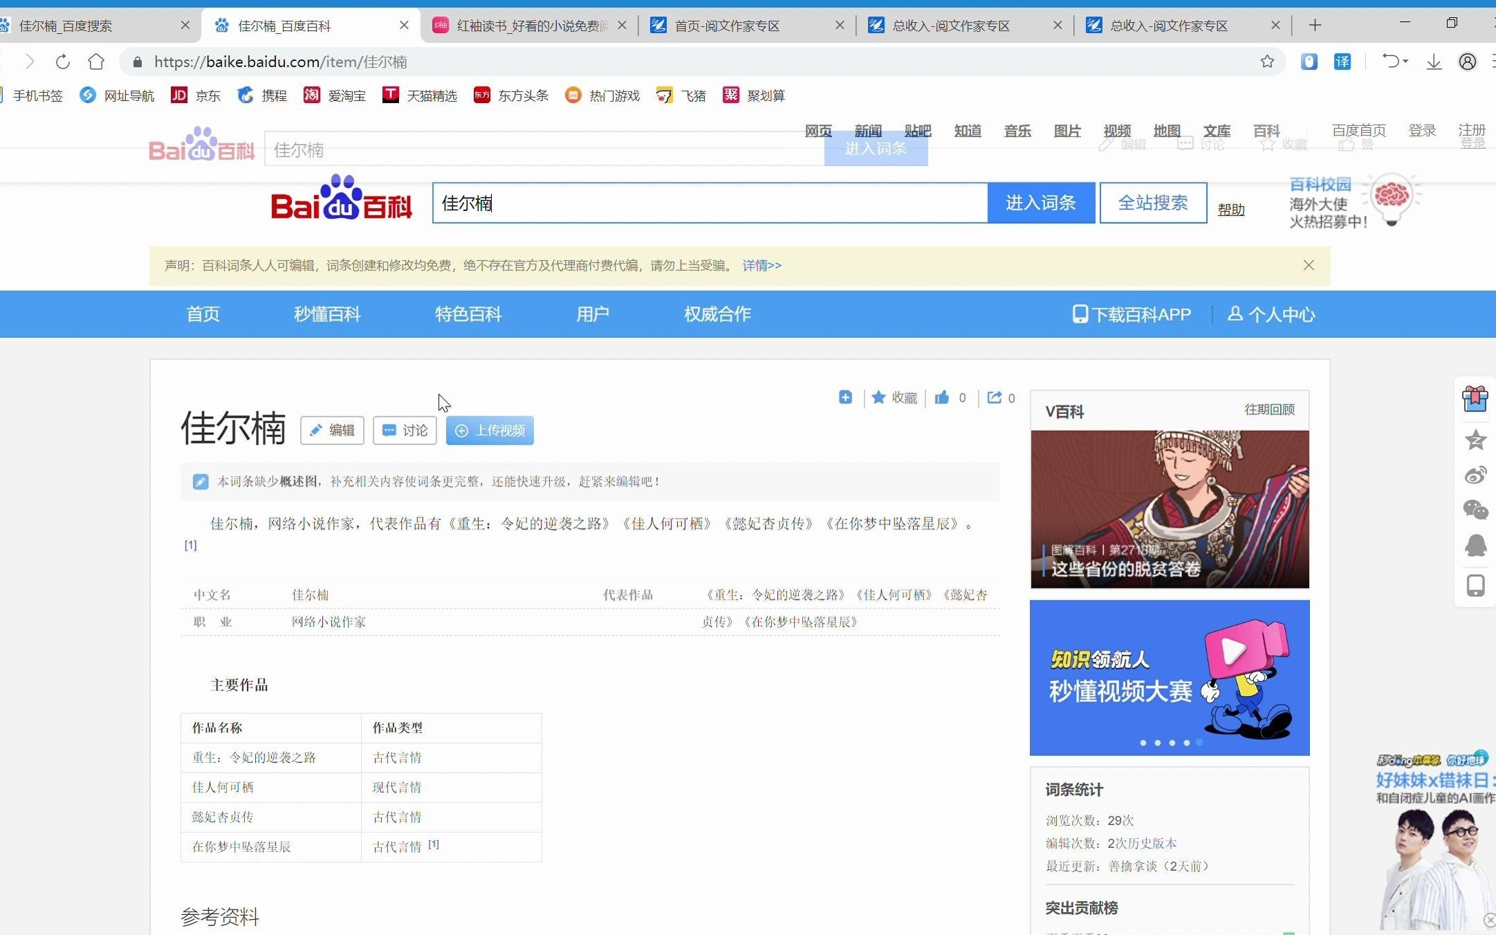
Task: Switch to the 首页-阅文作家专区 tab
Action: tap(746, 26)
